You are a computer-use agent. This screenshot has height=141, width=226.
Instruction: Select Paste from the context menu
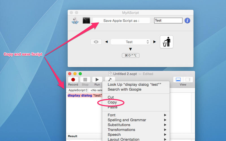pyautogui.click(x=136, y=107)
